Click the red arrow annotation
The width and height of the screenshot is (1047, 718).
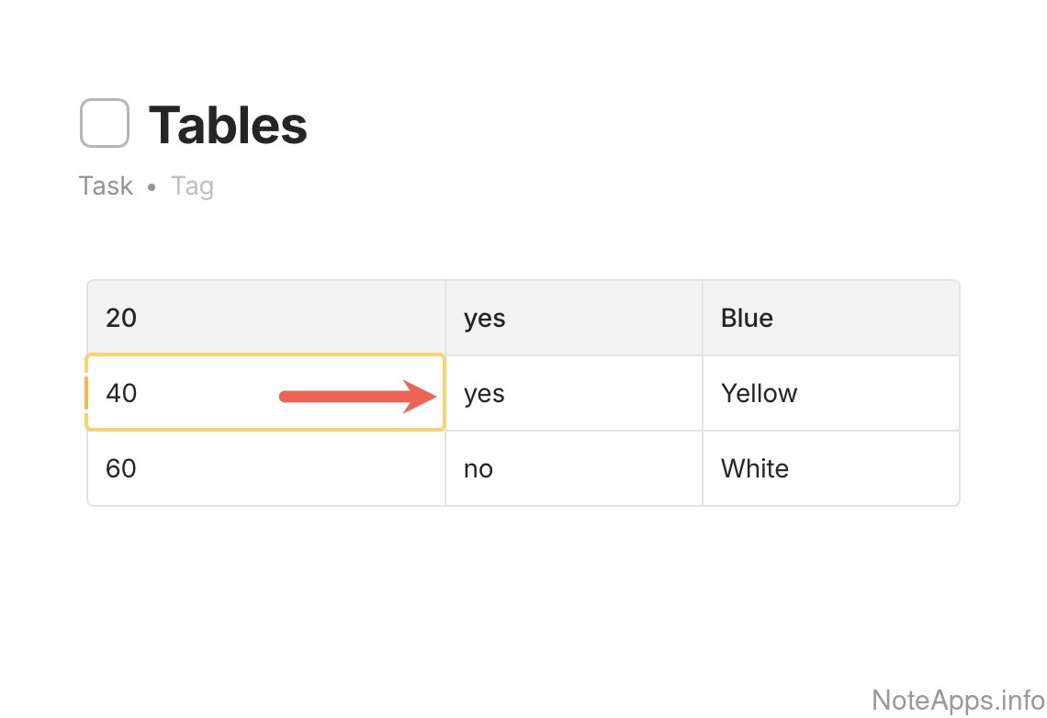pyautogui.click(x=357, y=397)
